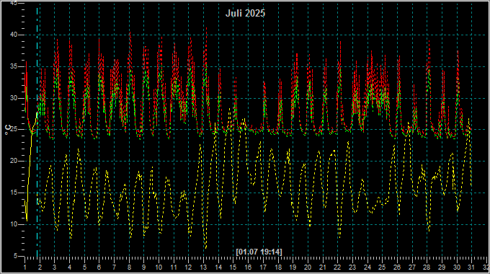
Task: Click the 25 label on temperature axis
Action: click(x=14, y=130)
